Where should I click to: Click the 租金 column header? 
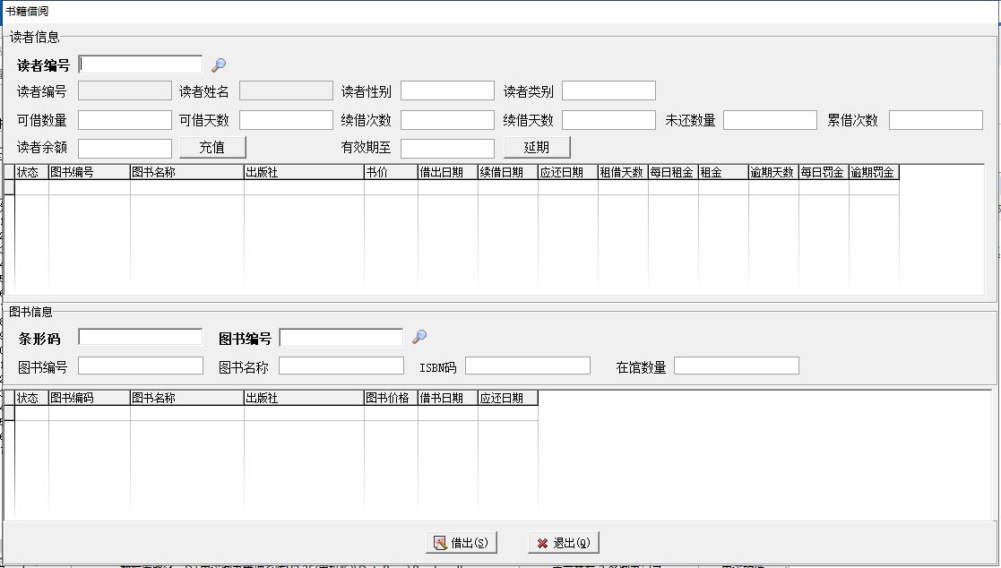(x=723, y=172)
